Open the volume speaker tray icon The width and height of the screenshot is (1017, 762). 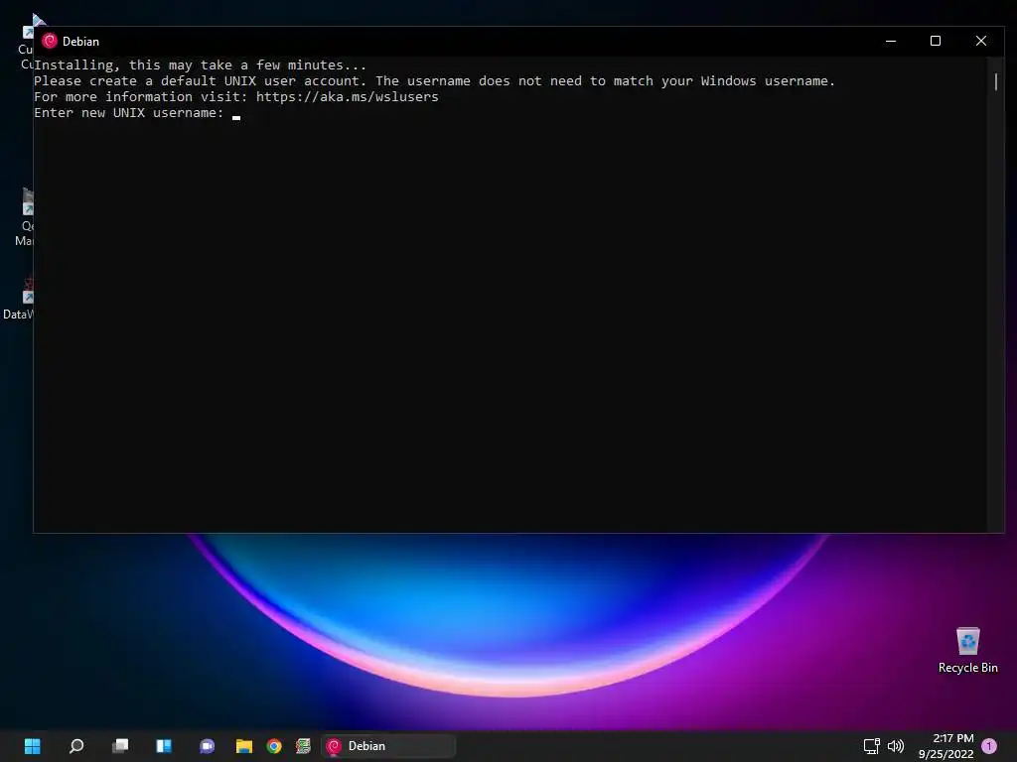click(x=896, y=746)
